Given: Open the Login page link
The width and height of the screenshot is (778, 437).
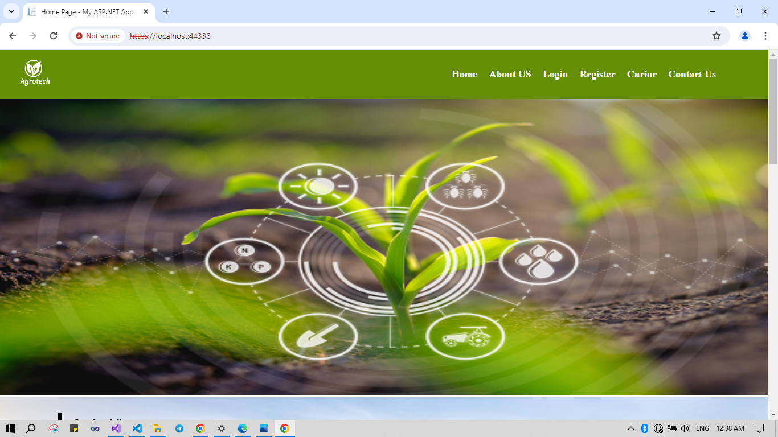Looking at the screenshot, I should click(555, 74).
